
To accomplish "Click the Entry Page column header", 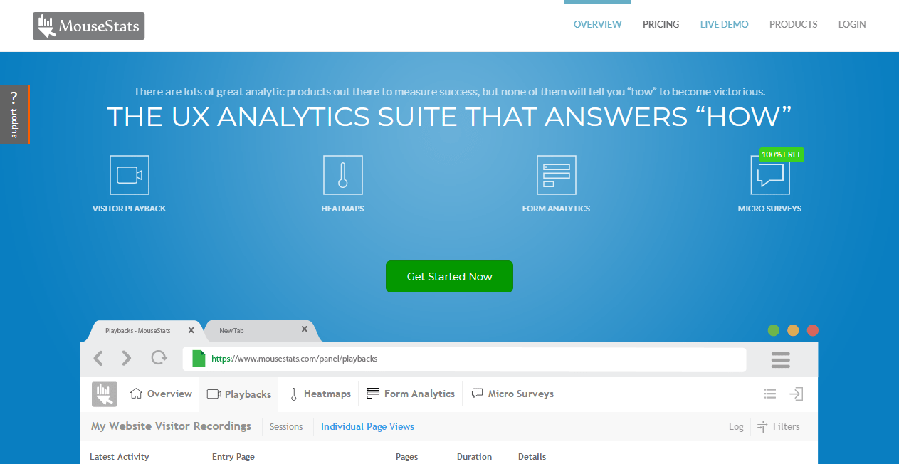I will pos(233,457).
